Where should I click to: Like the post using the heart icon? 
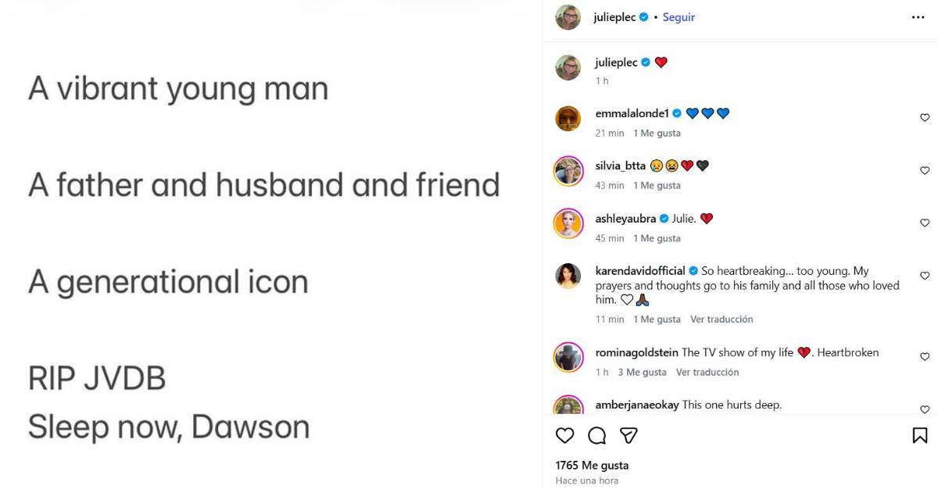(564, 436)
